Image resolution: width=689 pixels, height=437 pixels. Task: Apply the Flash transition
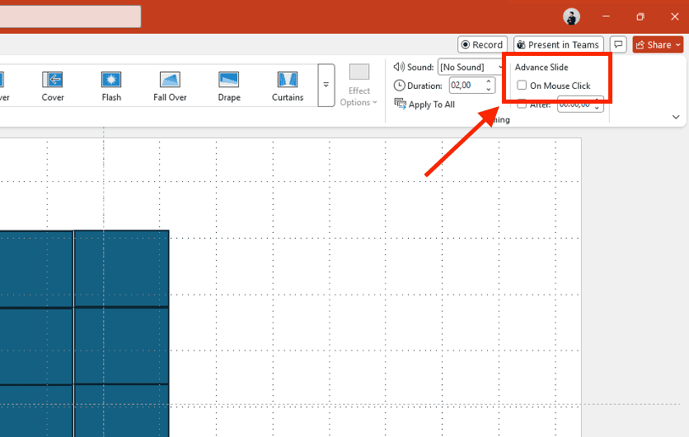pos(111,86)
